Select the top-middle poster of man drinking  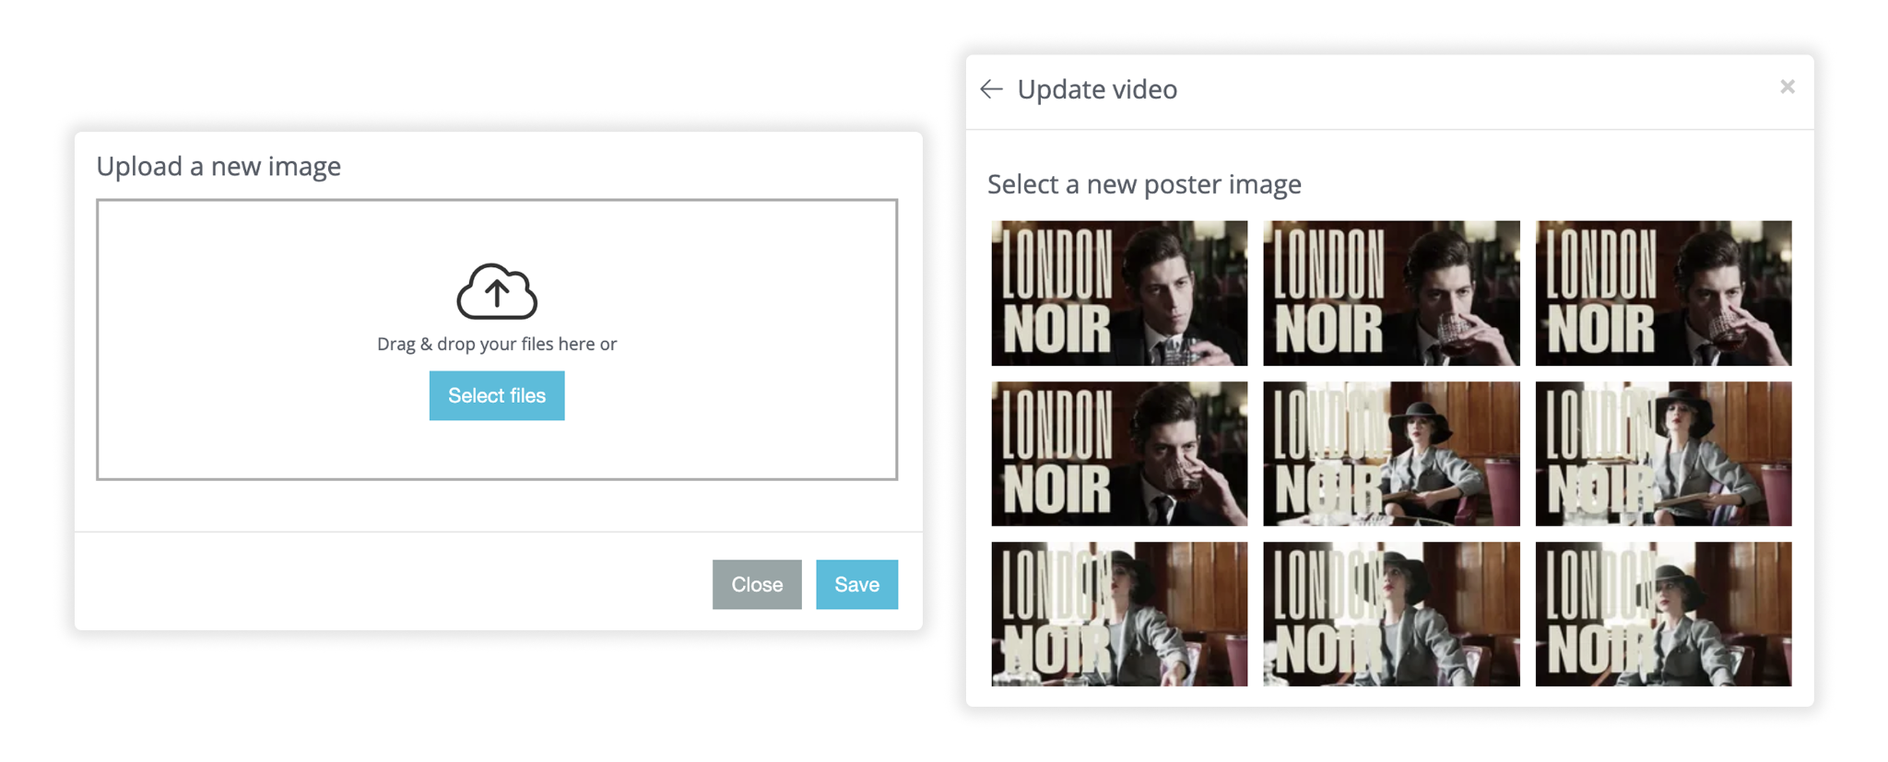(1391, 293)
